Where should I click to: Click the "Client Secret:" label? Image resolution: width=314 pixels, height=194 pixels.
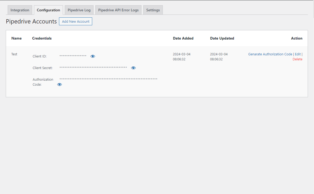[x=42, y=68]
